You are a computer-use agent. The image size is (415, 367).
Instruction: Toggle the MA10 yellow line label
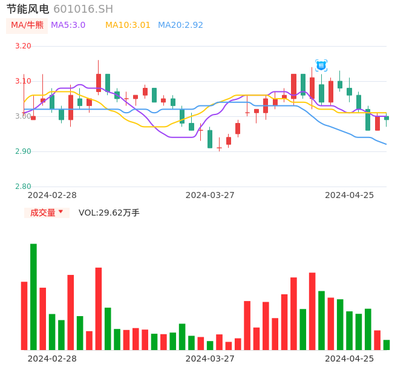(x=128, y=25)
